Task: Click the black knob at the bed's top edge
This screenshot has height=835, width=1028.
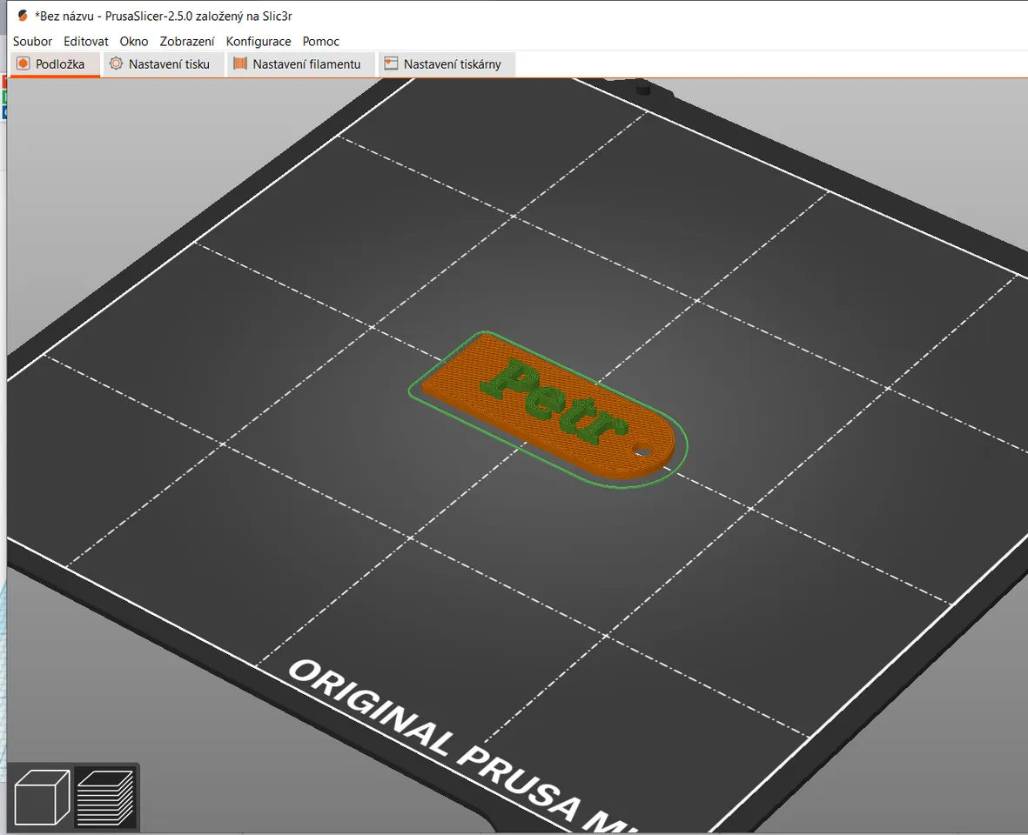Action: (642, 87)
